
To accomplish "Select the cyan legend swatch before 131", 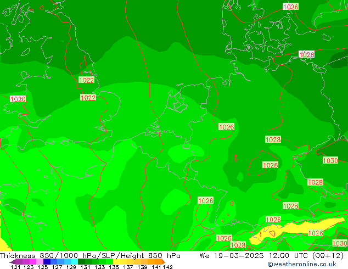I will click(x=75, y=262).
